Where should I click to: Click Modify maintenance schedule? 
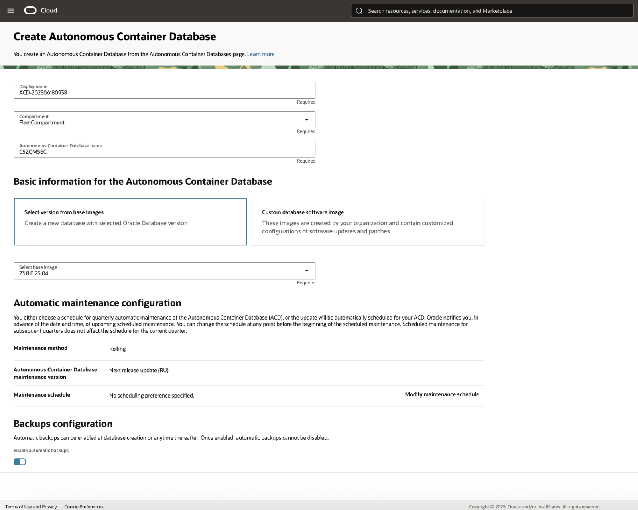click(x=442, y=394)
